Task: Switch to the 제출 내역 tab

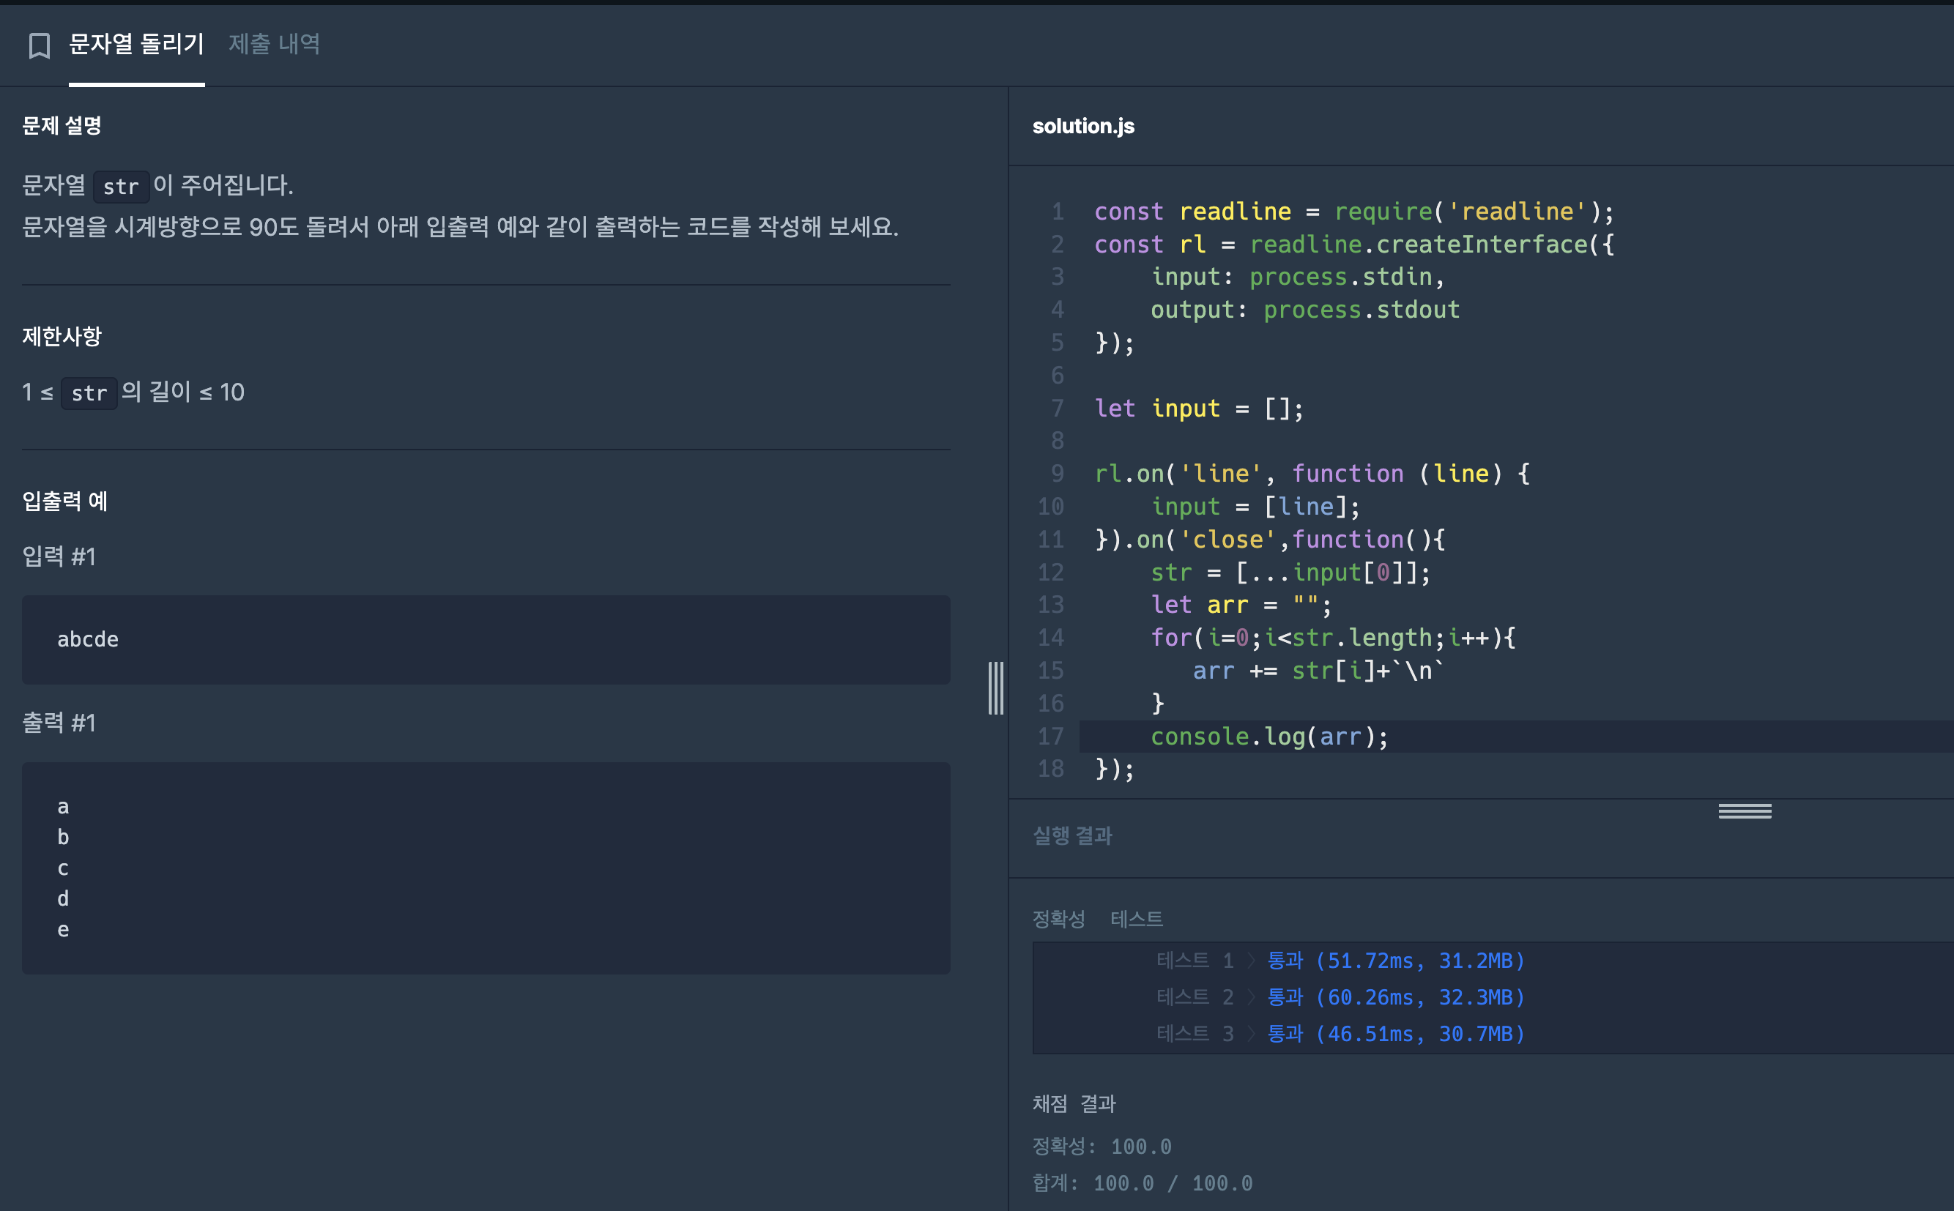Action: click(x=274, y=44)
